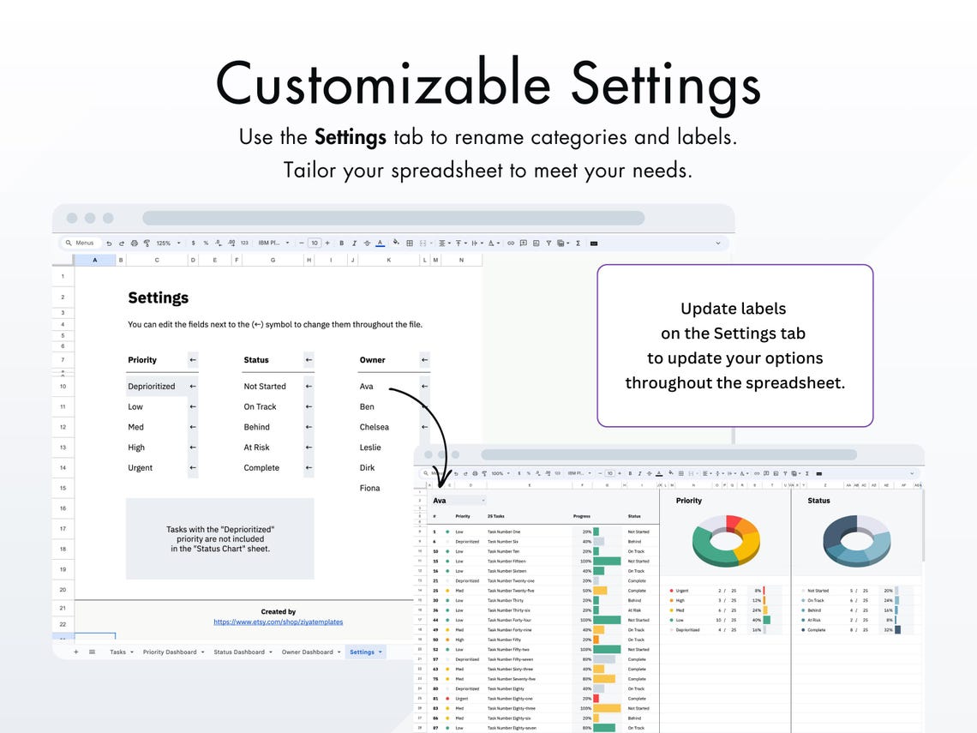Switch to the Priority Dashboard tab
The height and width of the screenshot is (733, 977).
click(x=171, y=652)
